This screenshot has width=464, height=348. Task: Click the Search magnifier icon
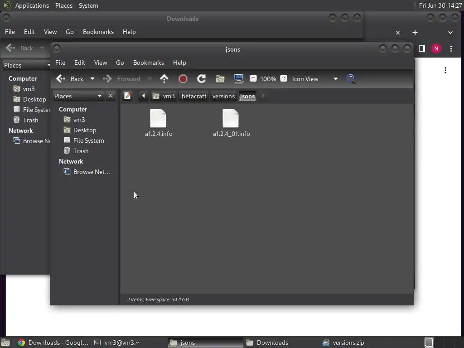pos(351,79)
